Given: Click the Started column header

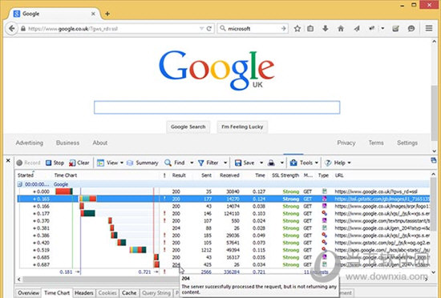Looking at the screenshot, I should point(26,175).
